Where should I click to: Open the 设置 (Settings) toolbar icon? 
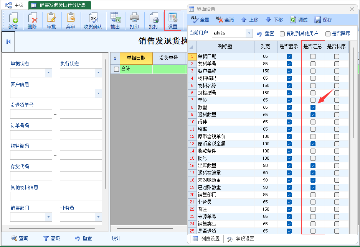[173, 21]
